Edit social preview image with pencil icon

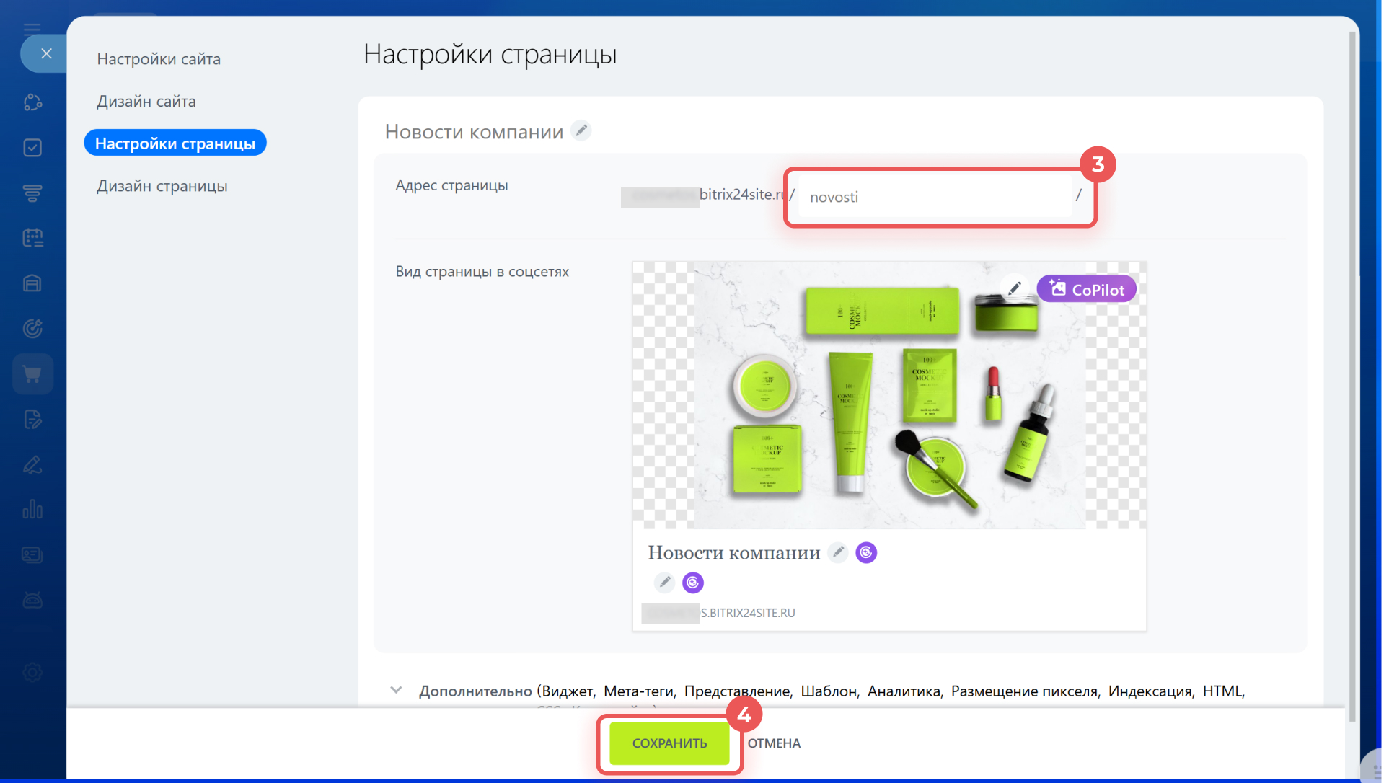[1014, 288]
